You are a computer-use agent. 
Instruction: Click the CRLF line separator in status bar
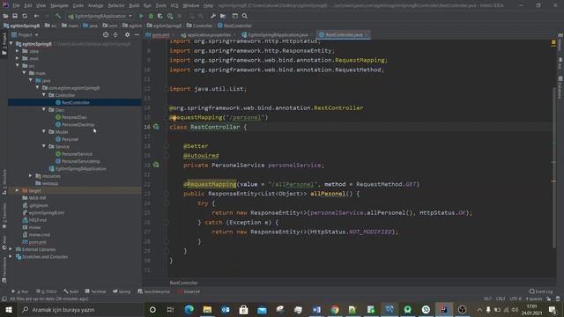click(x=501, y=299)
